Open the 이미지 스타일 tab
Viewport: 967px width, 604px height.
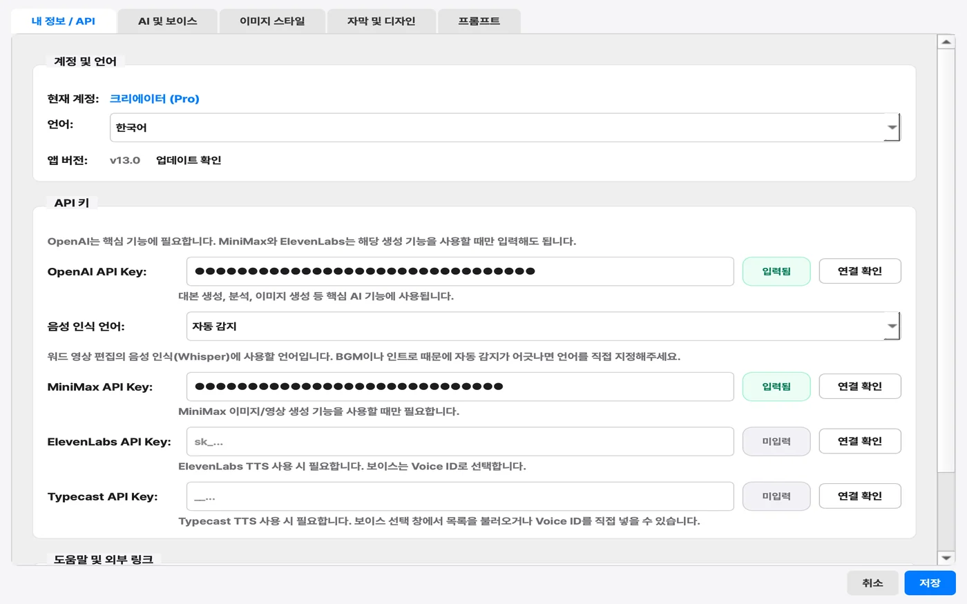point(272,21)
